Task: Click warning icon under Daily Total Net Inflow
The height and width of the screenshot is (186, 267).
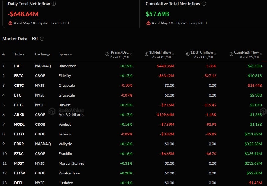Action: 10,23
